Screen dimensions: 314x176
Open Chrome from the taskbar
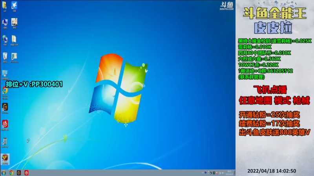[11, 173]
